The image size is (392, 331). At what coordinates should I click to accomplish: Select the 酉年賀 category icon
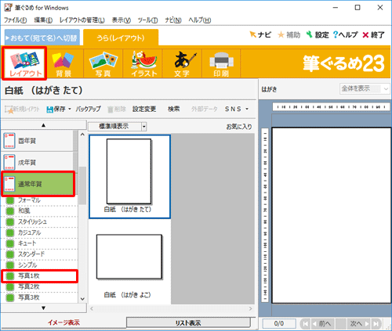click(9, 141)
